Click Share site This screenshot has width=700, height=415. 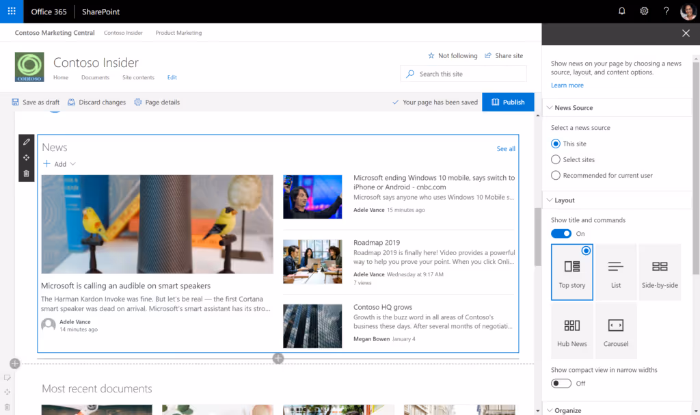[504, 56]
